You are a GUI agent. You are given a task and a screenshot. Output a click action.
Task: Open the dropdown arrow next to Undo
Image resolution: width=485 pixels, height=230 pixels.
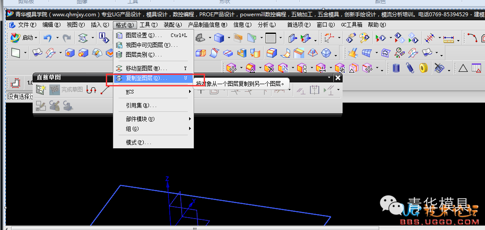[57, 38]
